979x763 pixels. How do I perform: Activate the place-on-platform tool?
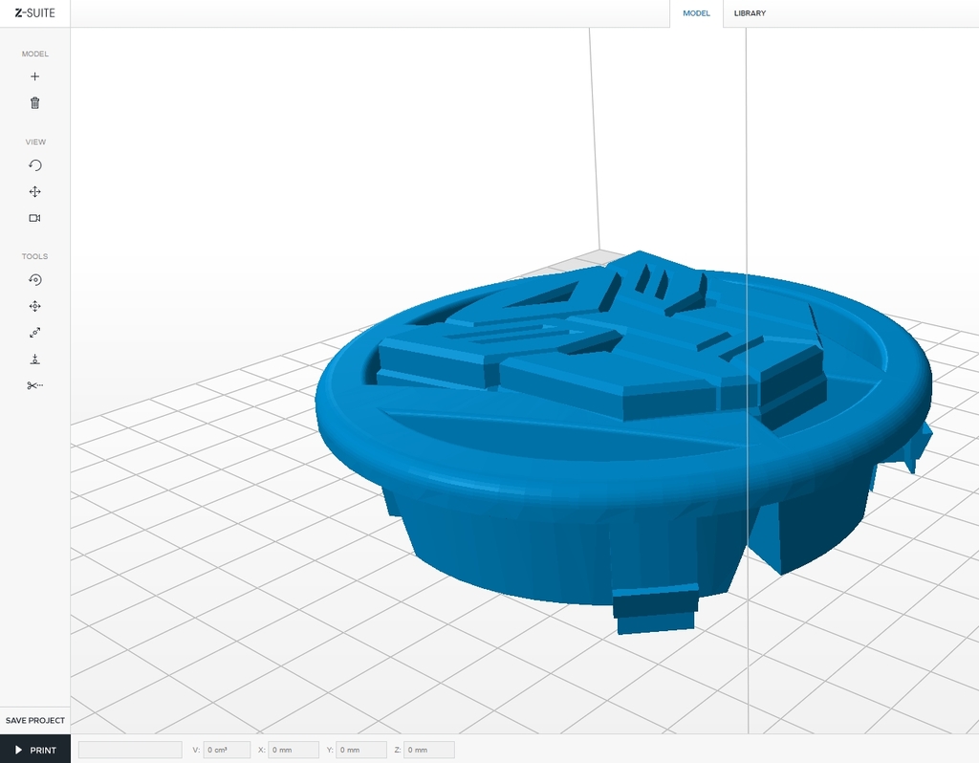(34, 359)
